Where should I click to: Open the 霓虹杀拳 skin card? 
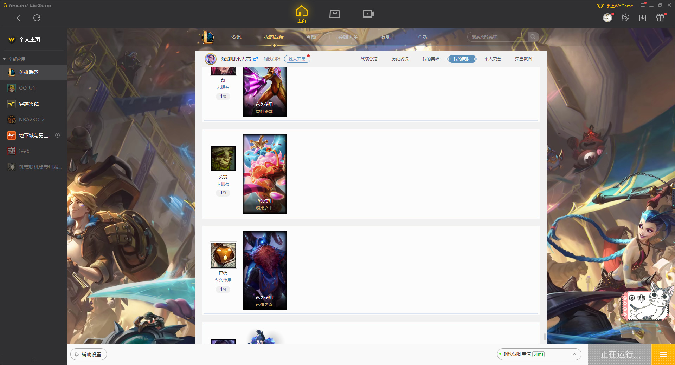pyautogui.click(x=264, y=92)
